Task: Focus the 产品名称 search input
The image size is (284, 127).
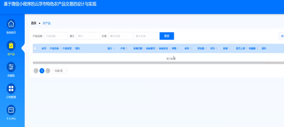Action: 56,36
